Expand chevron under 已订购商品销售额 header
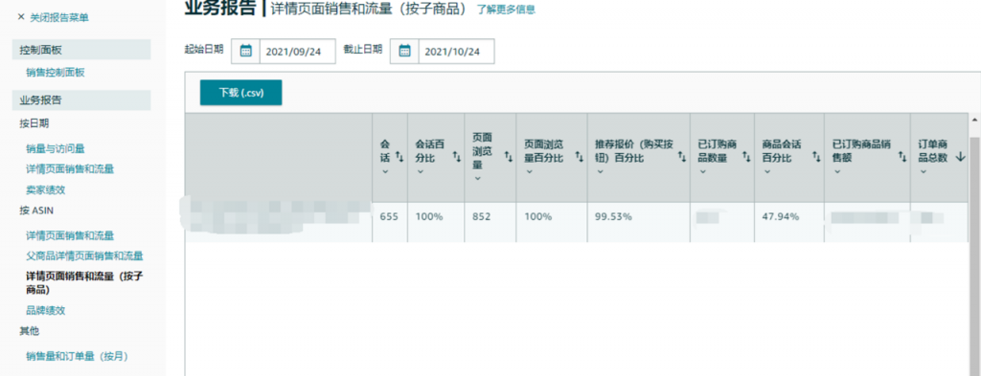The height and width of the screenshot is (376, 981). [x=837, y=172]
